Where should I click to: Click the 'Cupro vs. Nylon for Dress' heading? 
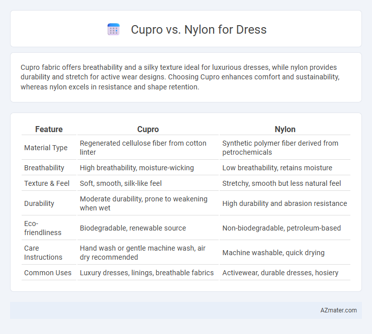click(x=199, y=30)
